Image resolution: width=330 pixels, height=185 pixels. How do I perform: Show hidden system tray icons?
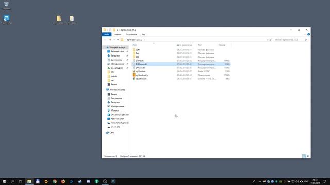pyautogui.click(x=260, y=181)
